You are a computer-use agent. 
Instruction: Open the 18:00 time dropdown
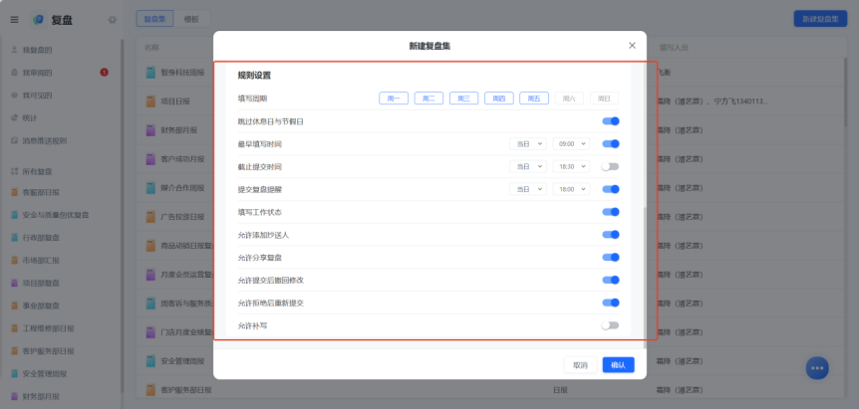571,189
